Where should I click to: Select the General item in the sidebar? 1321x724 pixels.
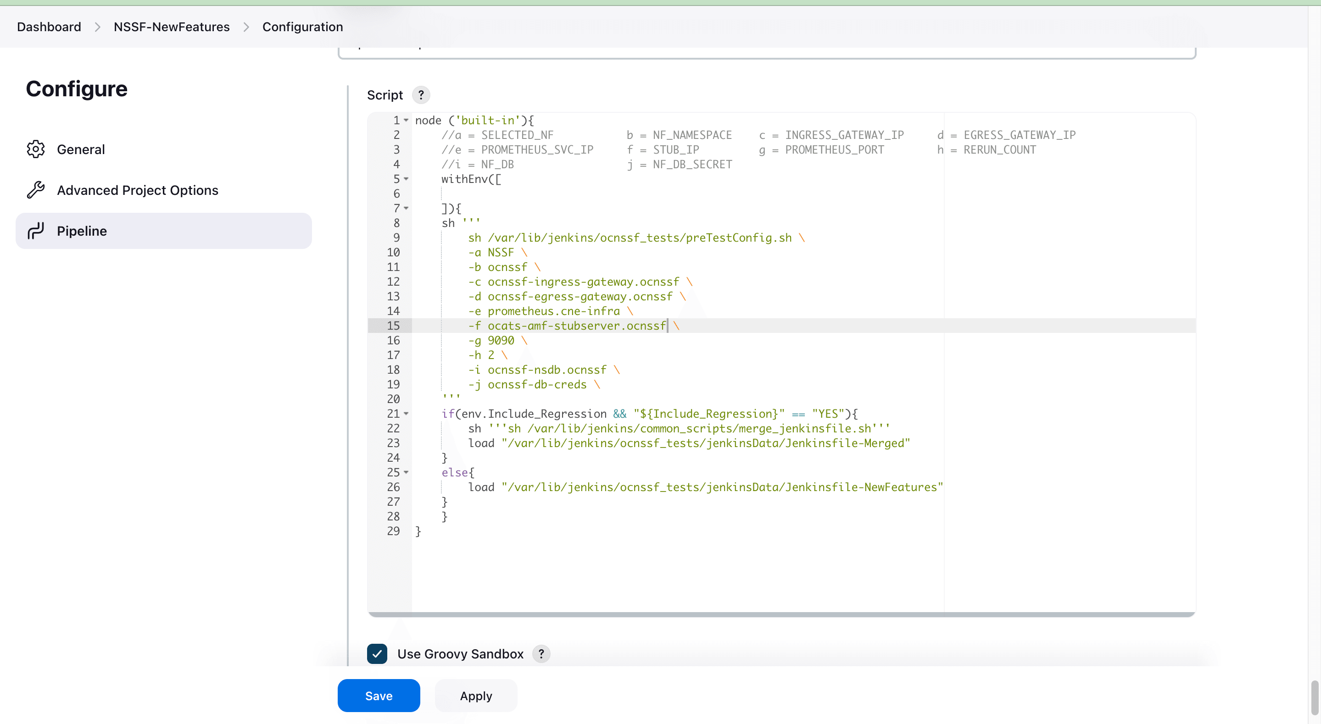(x=80, y=149)
